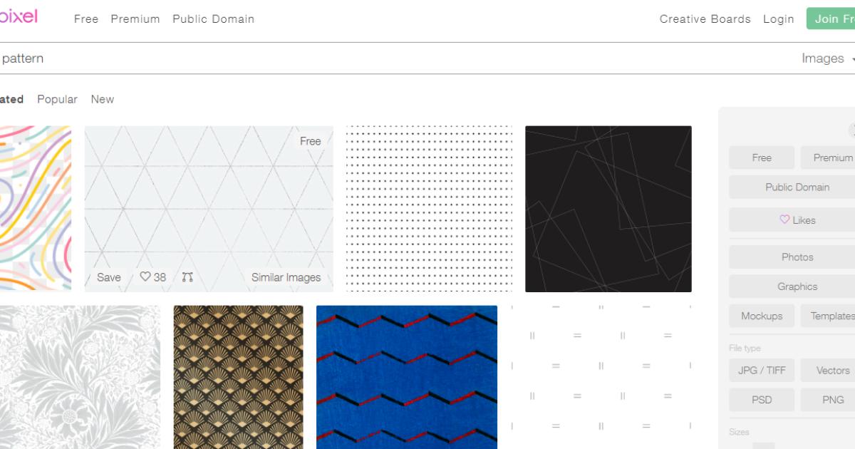The image size is (855, 449).
Task: Open the gold art deco fan thumbnail
Action: 238,377
